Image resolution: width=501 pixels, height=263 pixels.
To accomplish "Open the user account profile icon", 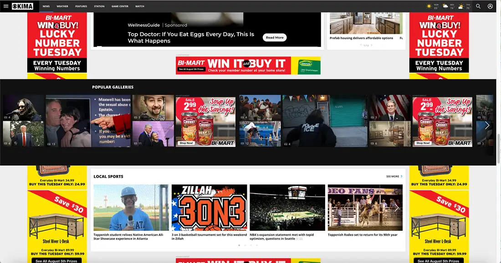I will point(490,6).
